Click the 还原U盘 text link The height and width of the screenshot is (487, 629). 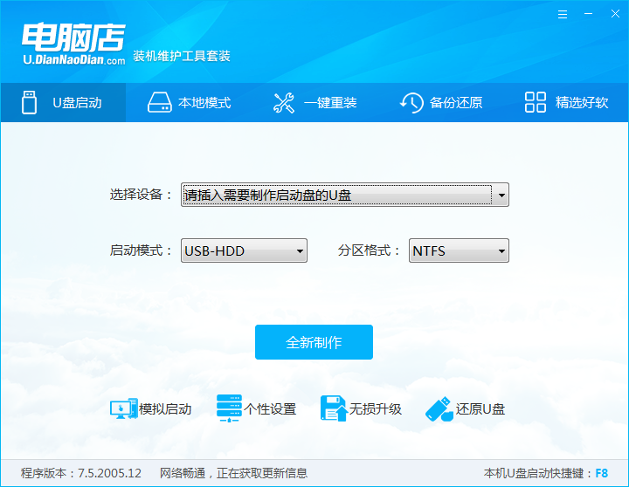[x=480, y=409]
